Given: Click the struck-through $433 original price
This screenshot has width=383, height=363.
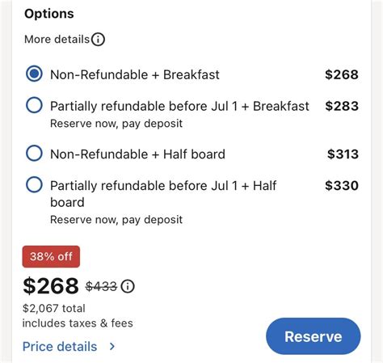Looking at the screenshot, I should [102, 286].
